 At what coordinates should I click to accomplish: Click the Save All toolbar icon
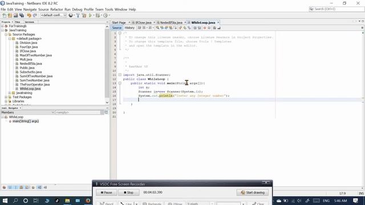click(x=22, y=15)
